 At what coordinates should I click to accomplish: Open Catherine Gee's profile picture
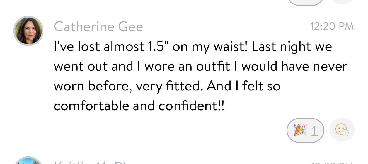[28, 31]
